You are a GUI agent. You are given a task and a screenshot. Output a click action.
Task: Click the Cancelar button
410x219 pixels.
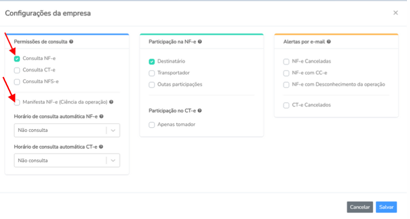point(360,207)
